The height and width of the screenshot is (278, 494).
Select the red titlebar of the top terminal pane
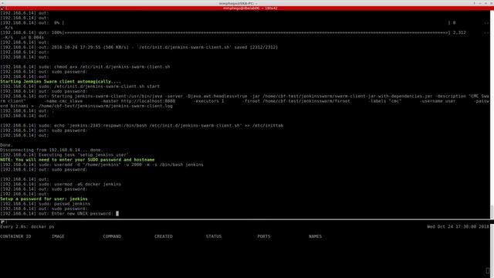click(247, 8)
